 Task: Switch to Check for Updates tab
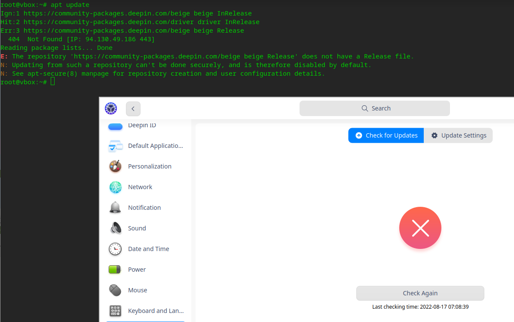click(386, 135)
